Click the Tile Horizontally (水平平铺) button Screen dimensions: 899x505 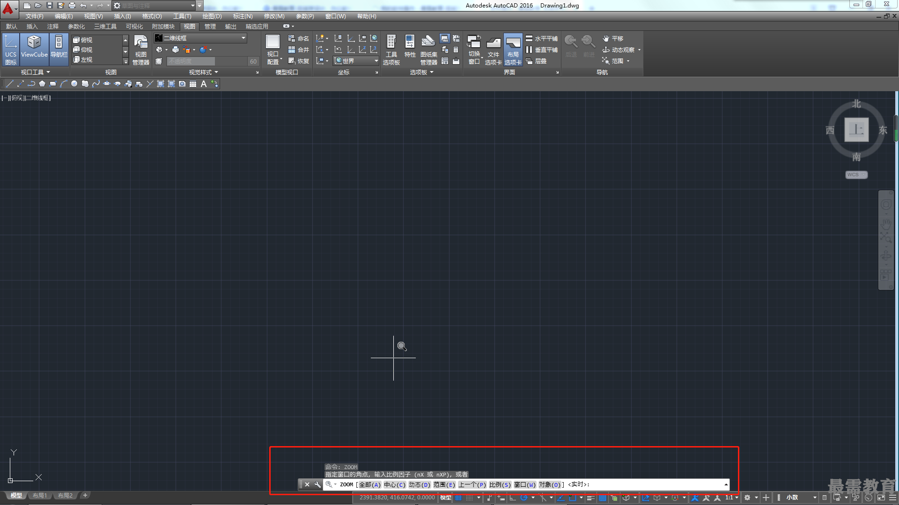pos(541,38)
